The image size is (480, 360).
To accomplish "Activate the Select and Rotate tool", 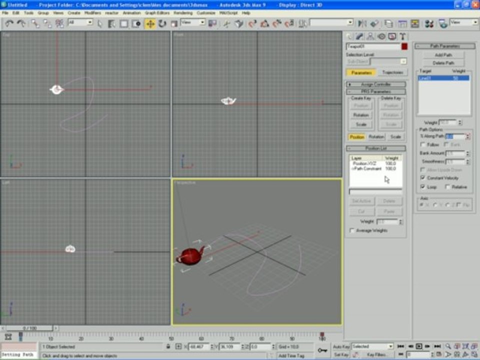I will 162,23.
